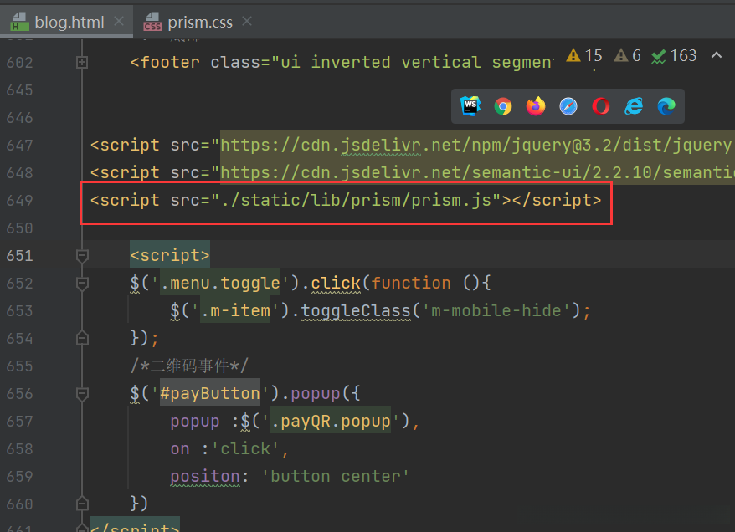Click the function keyword on line 652
The height and width of the screenshot is (532, 735).
(x=411, y=284)
